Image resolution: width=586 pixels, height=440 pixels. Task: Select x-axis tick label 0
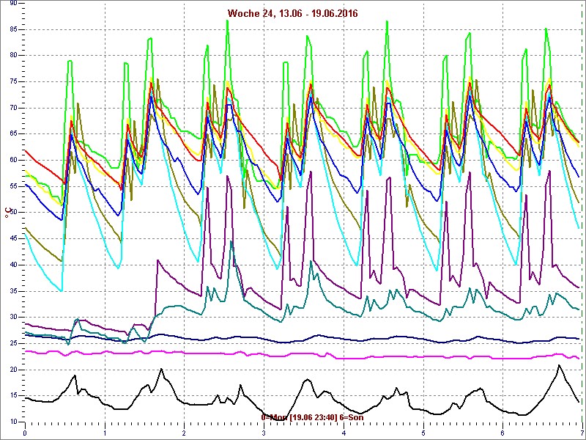click(25, 433)
